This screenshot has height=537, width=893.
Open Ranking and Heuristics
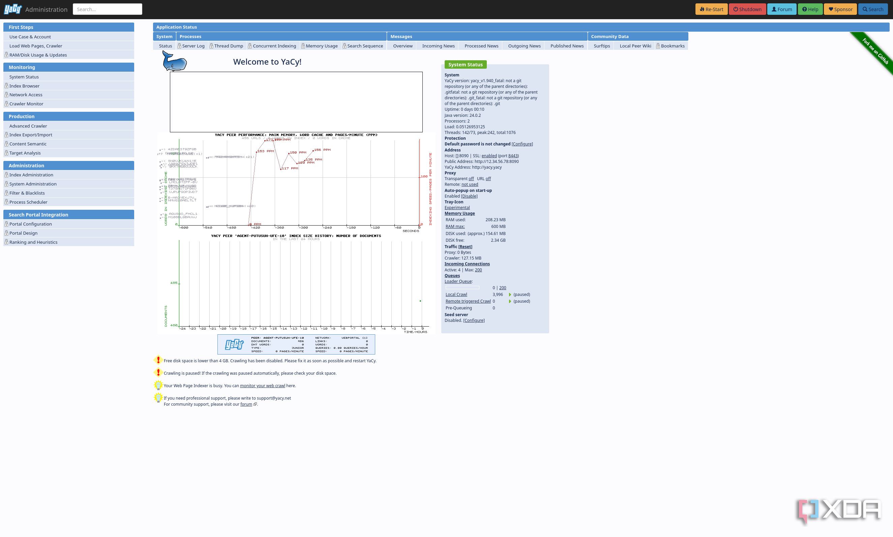click(x=69, y=242)
